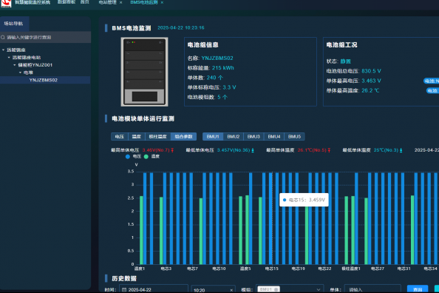
Task: Collapse the power station tree node arrow
Action: coord(9,58)
